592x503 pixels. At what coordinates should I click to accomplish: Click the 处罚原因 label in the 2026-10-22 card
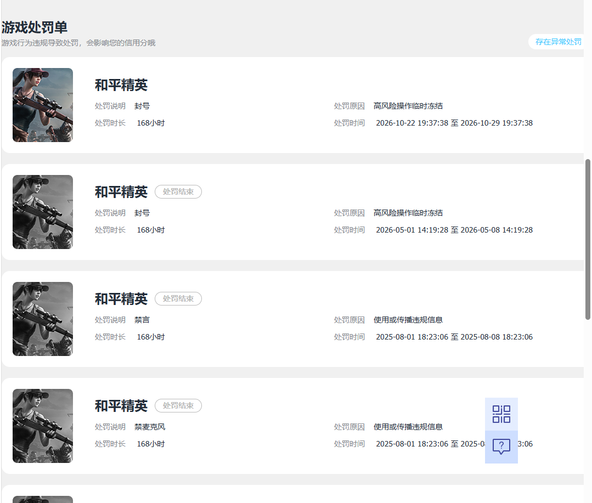pos(349,106)
